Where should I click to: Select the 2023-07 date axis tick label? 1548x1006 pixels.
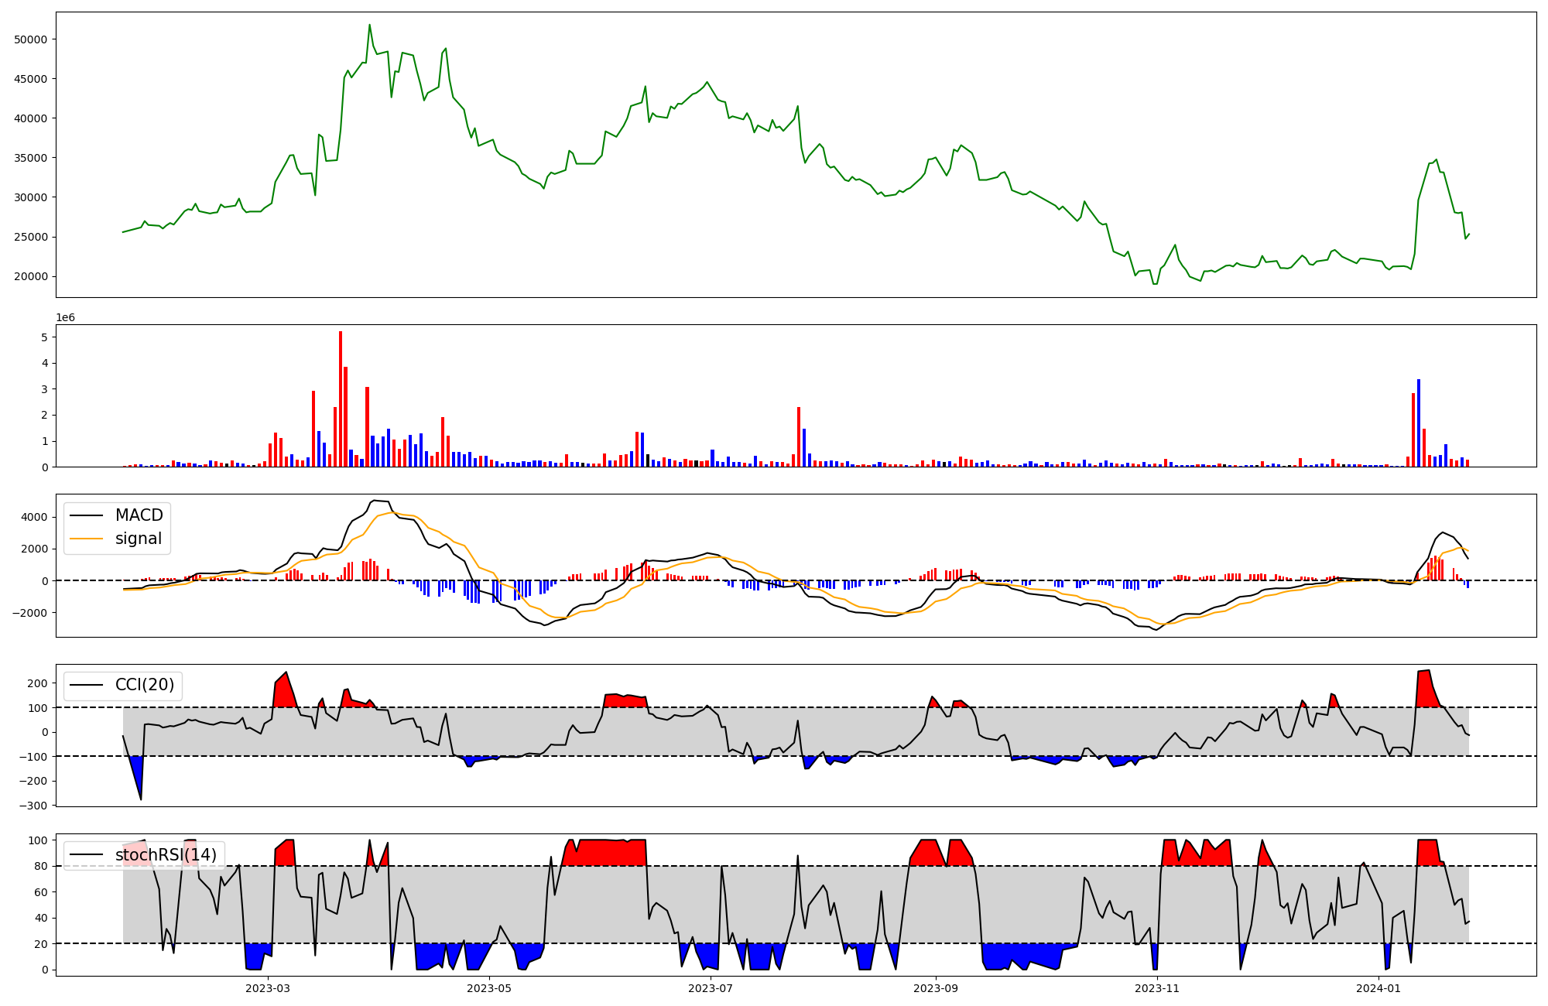click(x=711, y=988)
